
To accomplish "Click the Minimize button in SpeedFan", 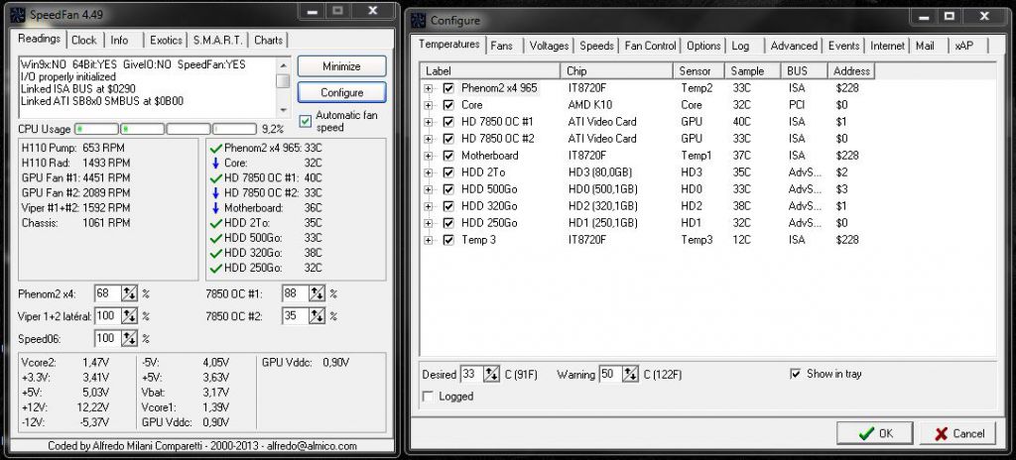I will pos(341,66).
